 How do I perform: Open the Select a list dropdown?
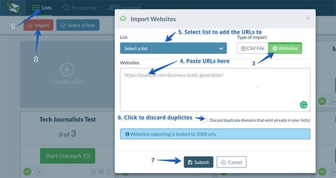point(173,48)
